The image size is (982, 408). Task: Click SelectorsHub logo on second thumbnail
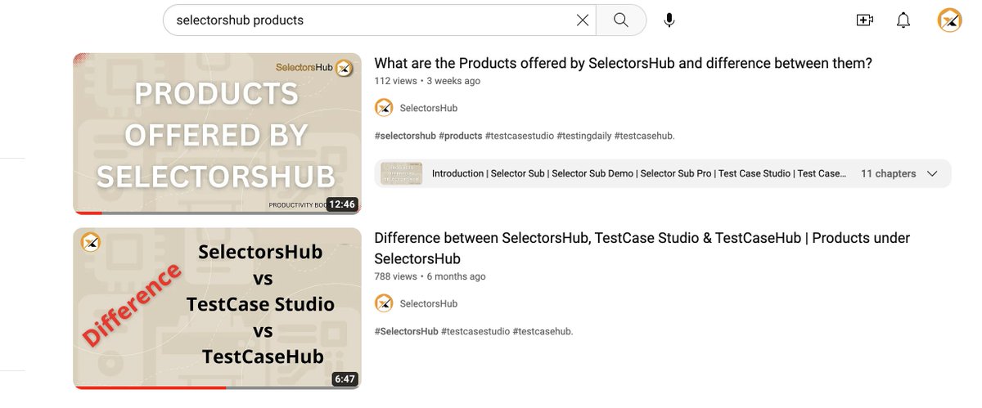click(90, 242)
